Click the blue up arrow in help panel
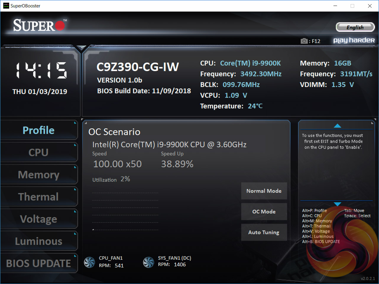 [337, 126]
